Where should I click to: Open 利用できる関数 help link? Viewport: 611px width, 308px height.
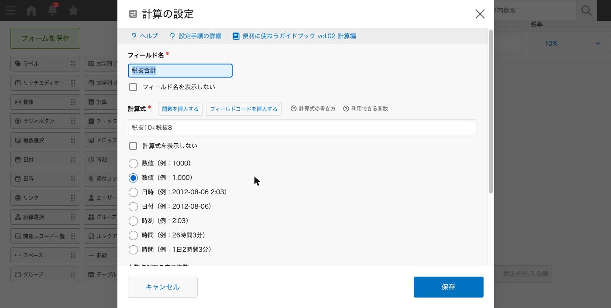point(366,109)
